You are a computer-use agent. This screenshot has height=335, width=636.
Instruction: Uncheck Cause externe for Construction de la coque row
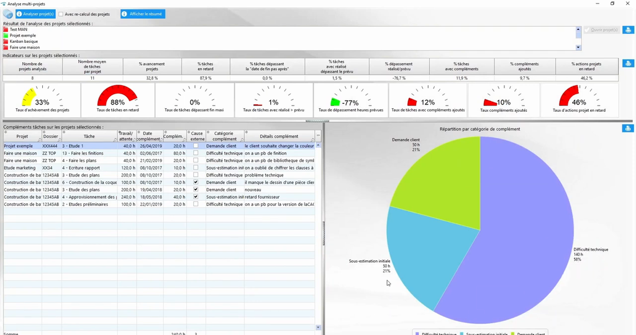tap(196, 182)
